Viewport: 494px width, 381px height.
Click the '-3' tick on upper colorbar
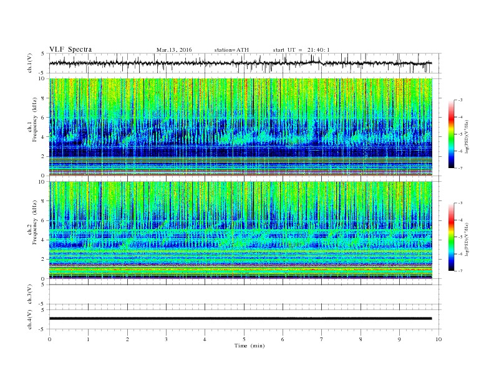(460, 100)
